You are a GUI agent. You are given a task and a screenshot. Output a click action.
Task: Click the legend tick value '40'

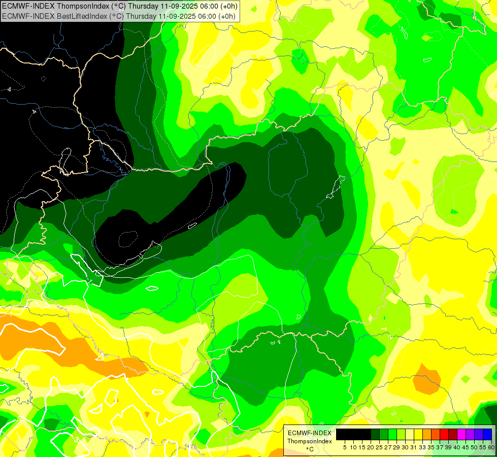click(457, 447)
